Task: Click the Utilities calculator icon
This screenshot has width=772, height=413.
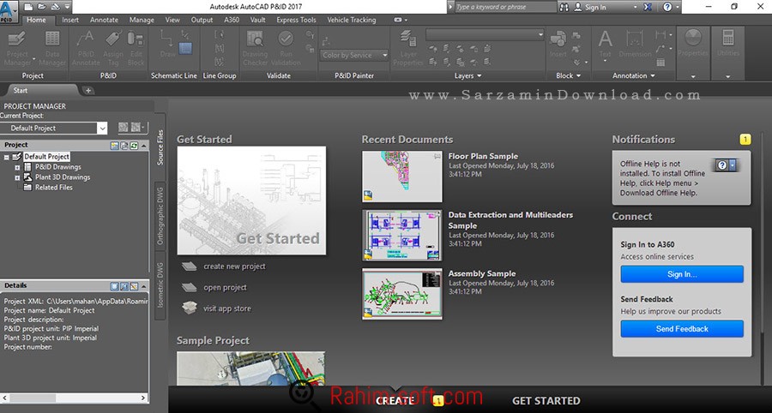Action: tap(728, 39)
